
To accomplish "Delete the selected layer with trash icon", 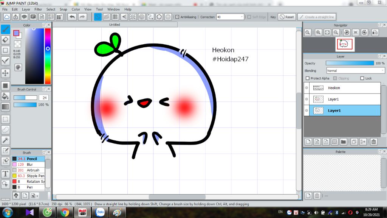I will [x=374, y=142].
